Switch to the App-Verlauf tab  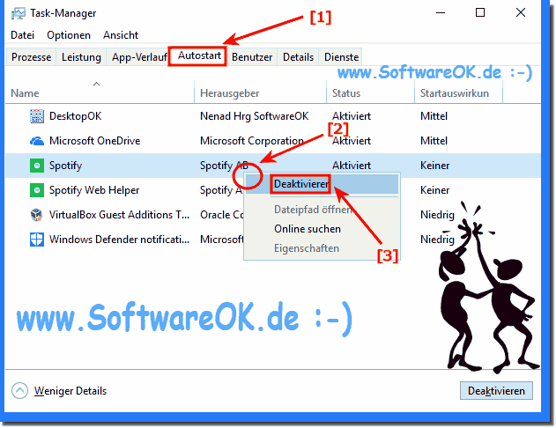[139, 57]
